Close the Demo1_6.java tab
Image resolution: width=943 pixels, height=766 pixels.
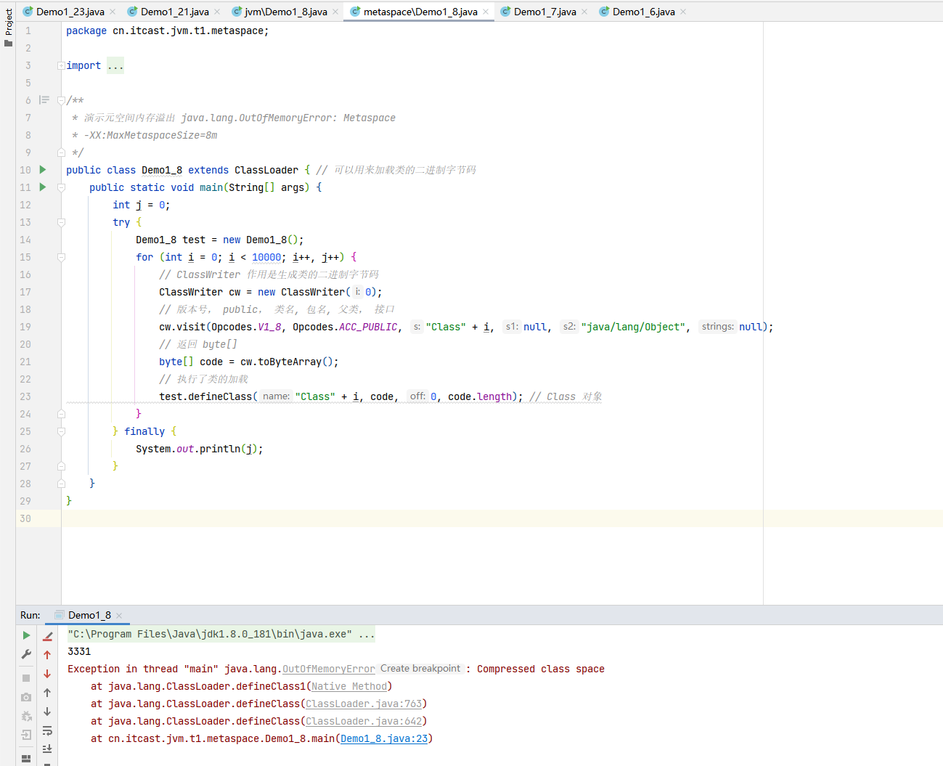click(683, 12)
